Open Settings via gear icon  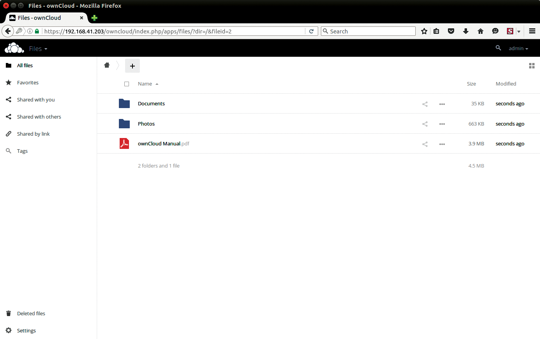(x=8, y=330)
